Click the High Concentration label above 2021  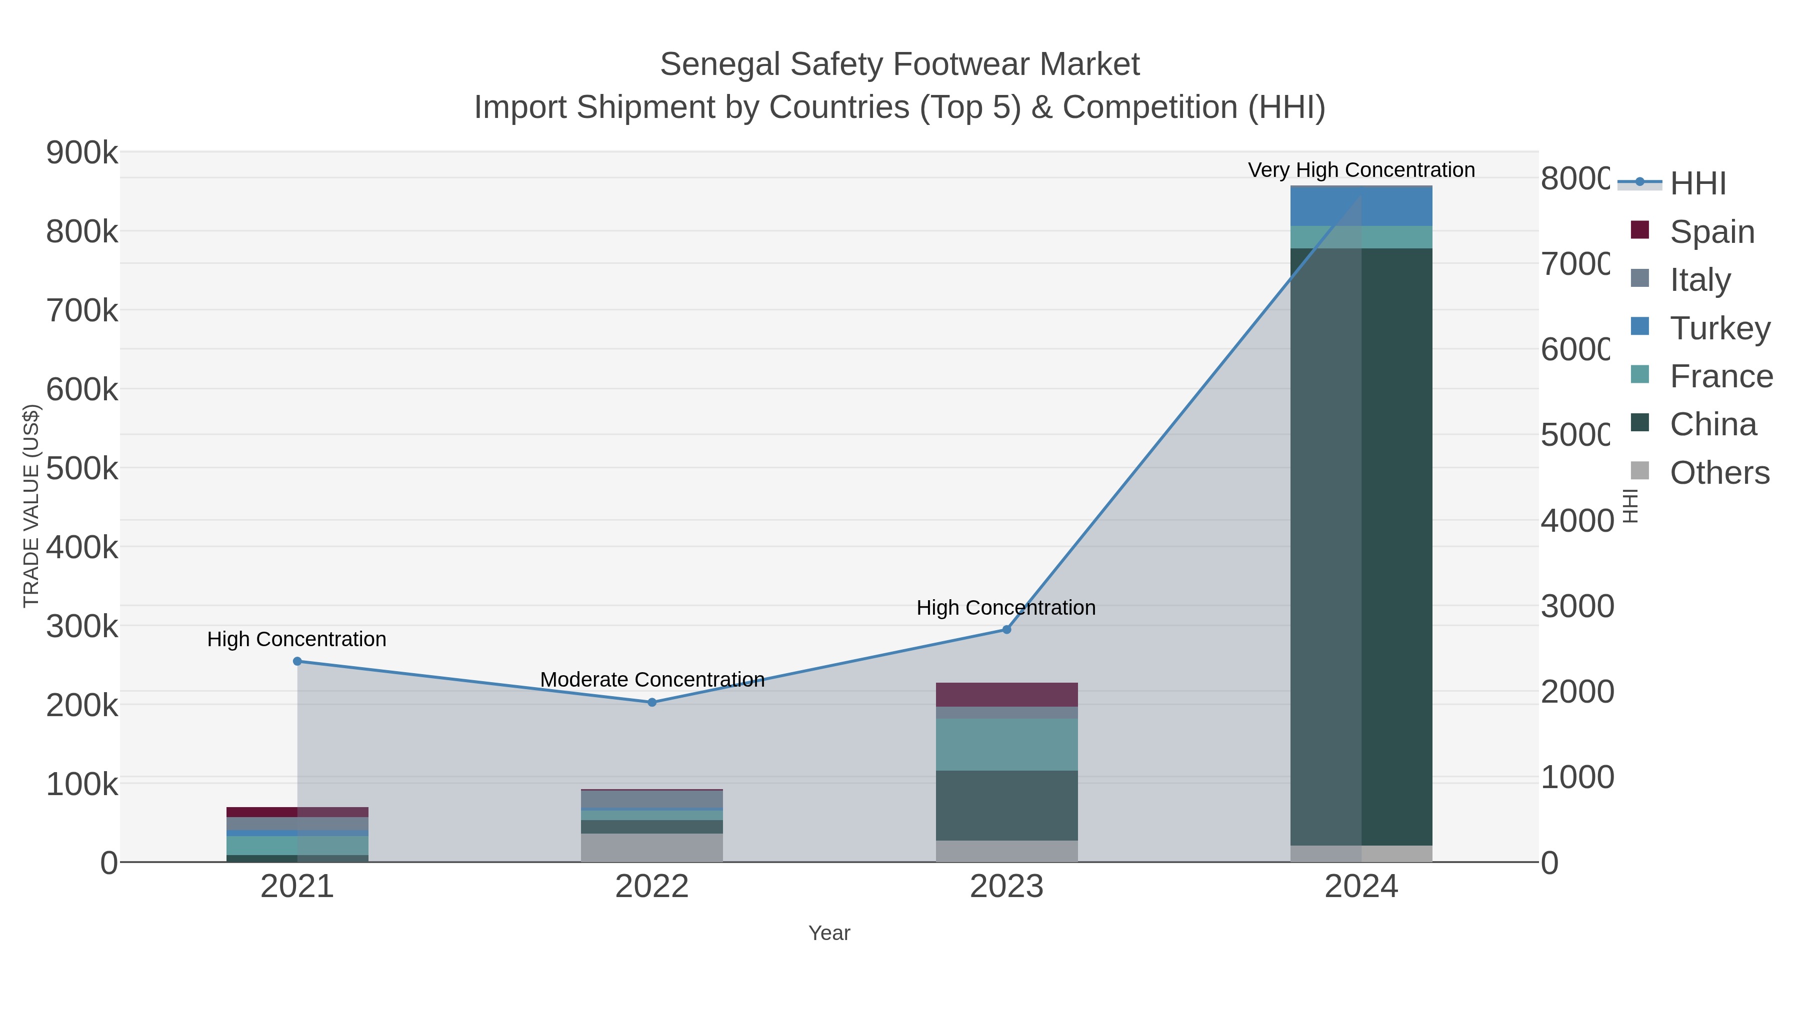click(x=296, y=638)
